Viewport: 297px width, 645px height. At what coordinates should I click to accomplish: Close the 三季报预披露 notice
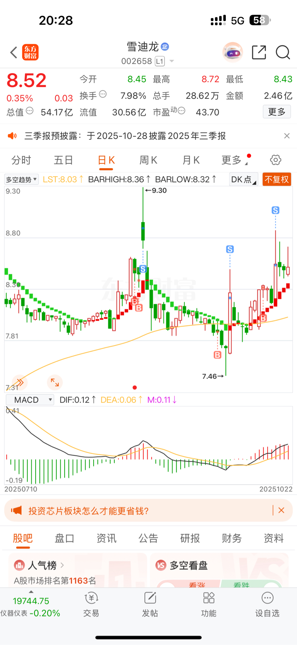coord(287,136)
